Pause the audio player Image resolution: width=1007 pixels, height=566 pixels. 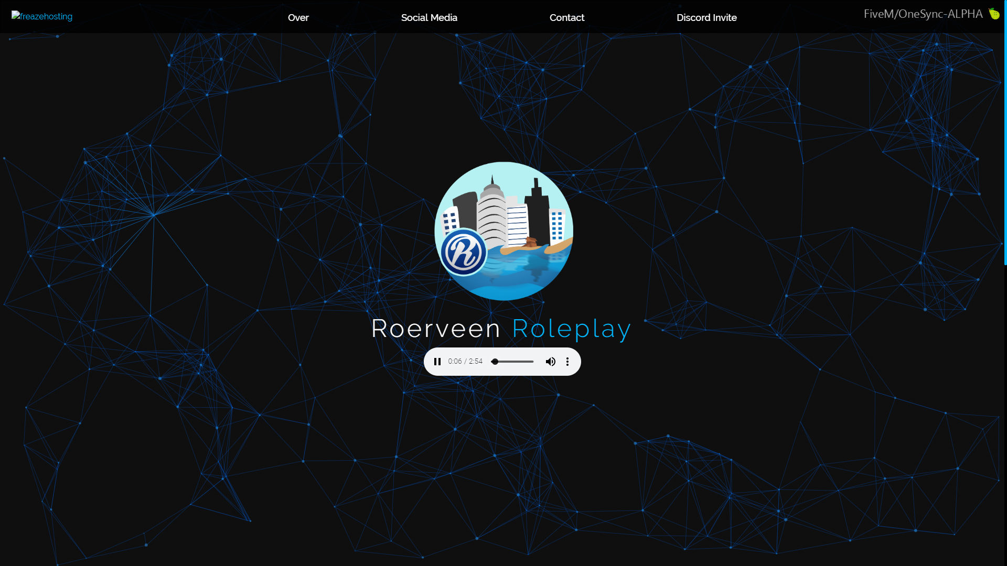(x=437, y=362)
